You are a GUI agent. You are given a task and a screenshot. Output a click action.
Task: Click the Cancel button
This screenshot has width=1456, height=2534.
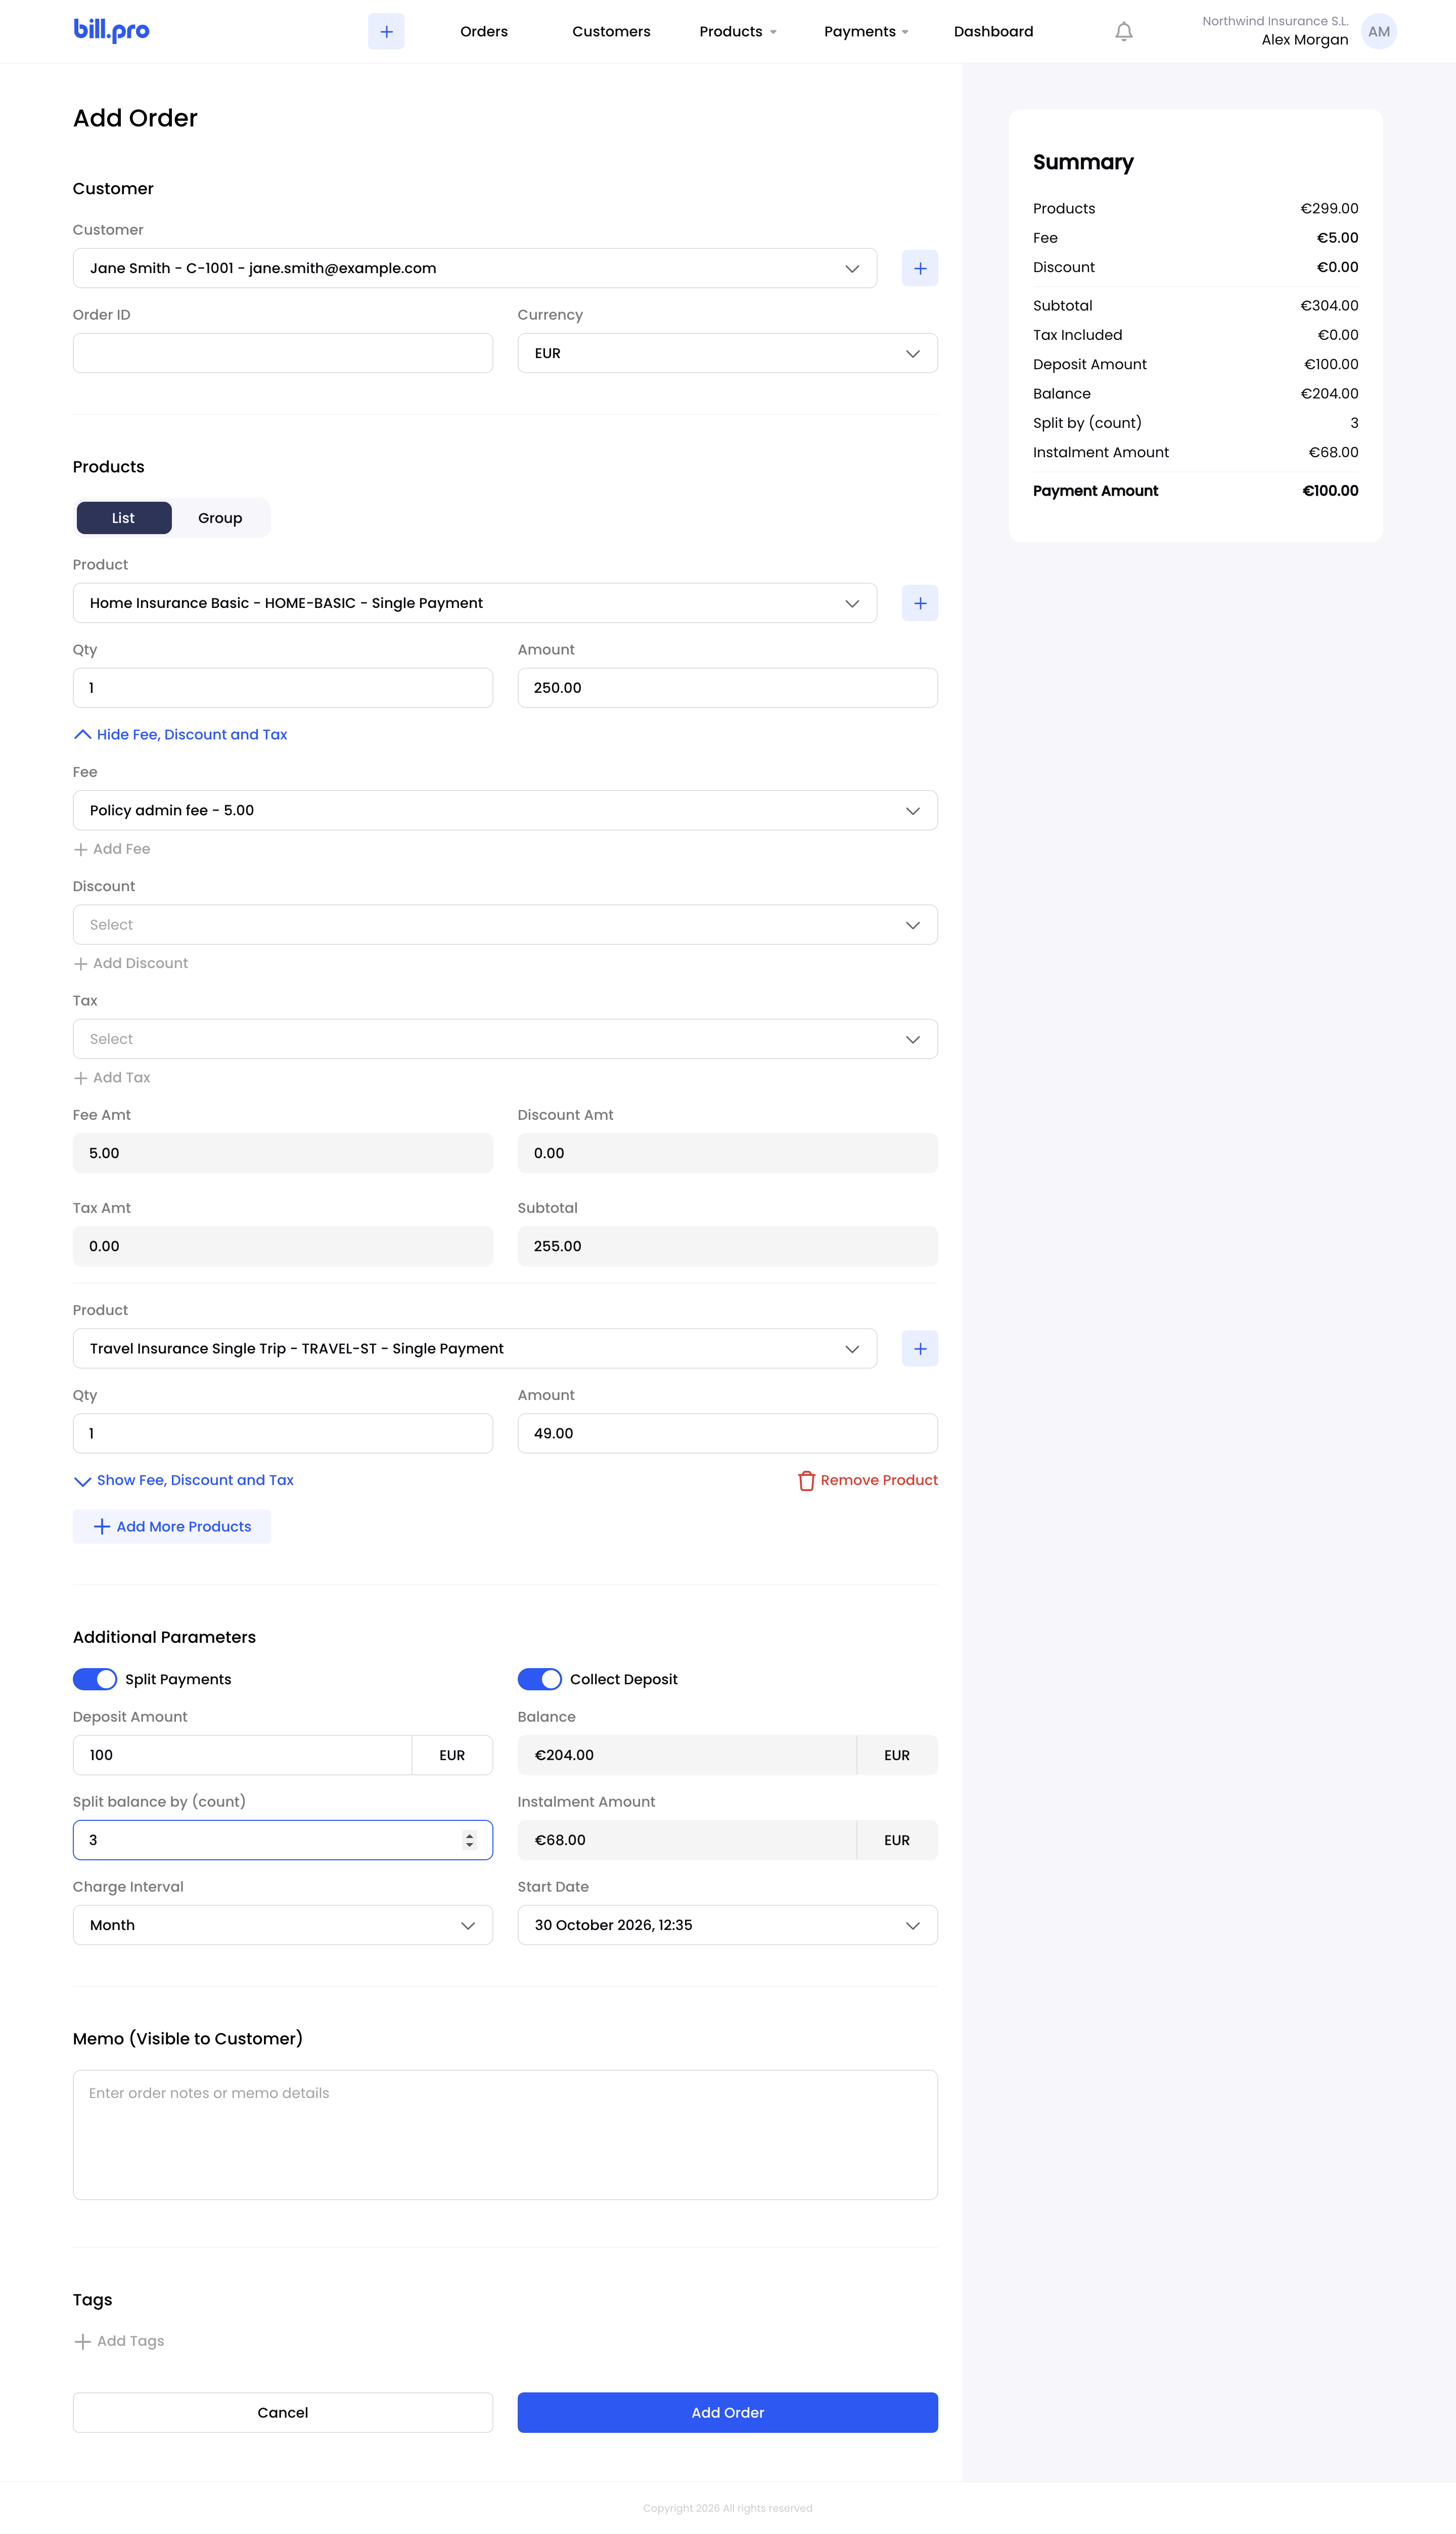pyautogui.click(x=283, y=2412)
